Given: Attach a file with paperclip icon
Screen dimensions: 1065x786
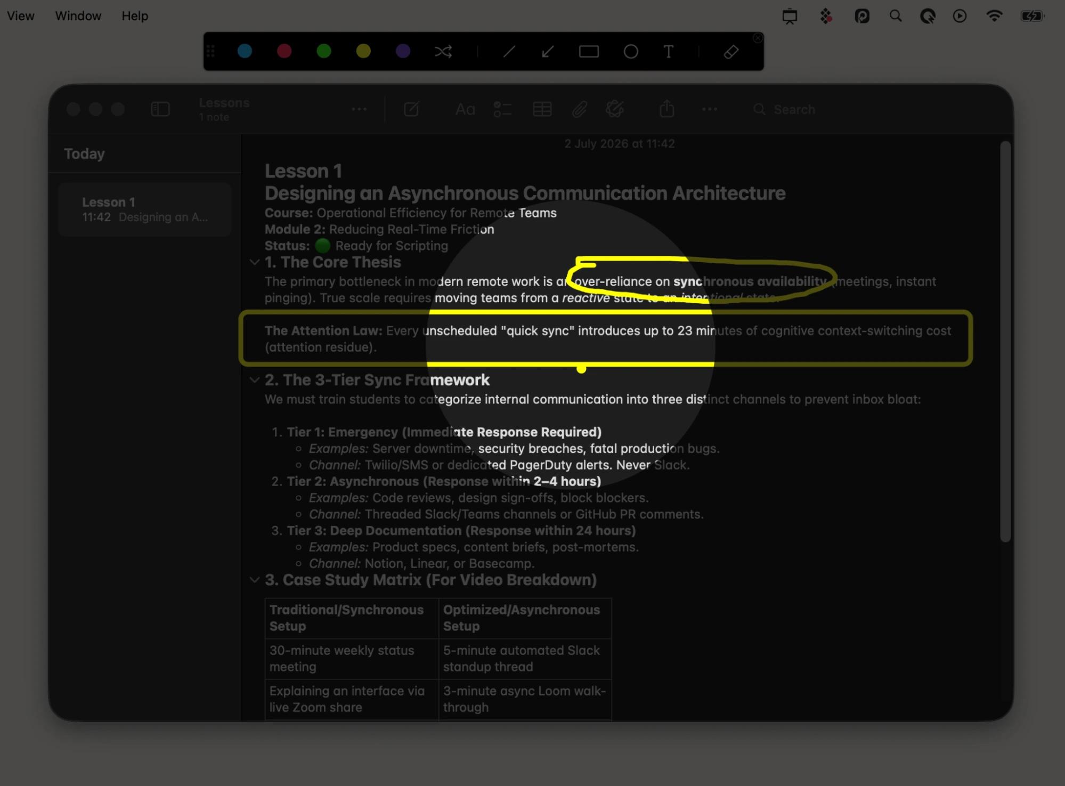Looking at the screenshot, I should (580, 109).
